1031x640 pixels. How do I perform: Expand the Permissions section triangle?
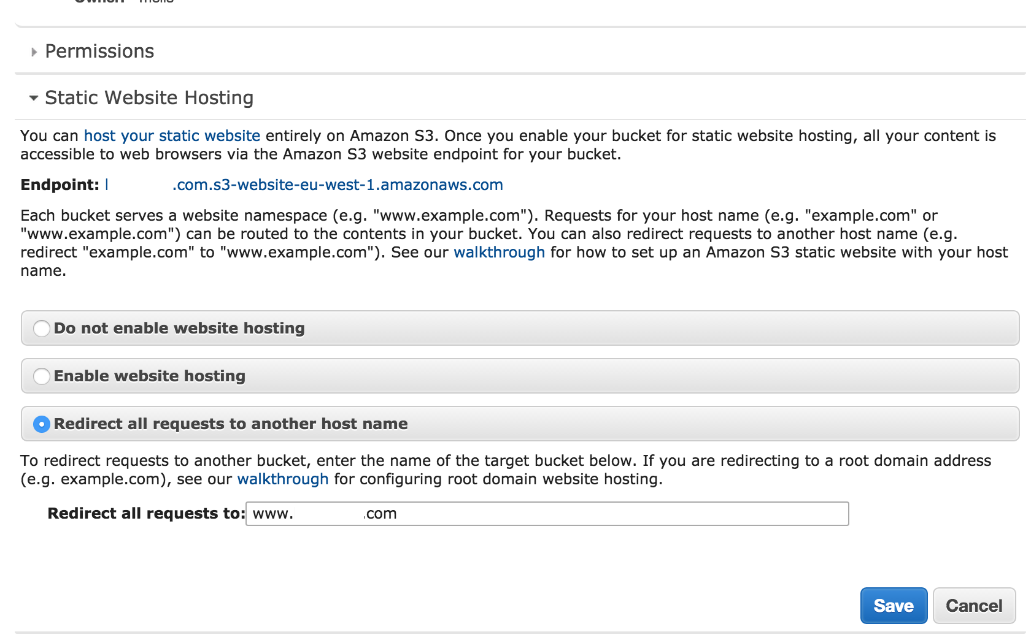pos(34,52)
